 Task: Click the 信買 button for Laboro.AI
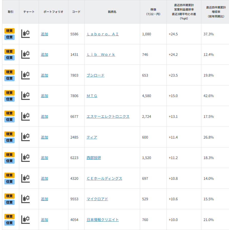tap(9, 37)
